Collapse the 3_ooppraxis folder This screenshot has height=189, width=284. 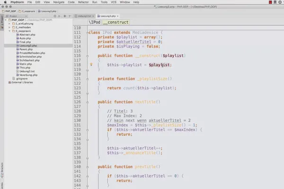pos(9,31)
